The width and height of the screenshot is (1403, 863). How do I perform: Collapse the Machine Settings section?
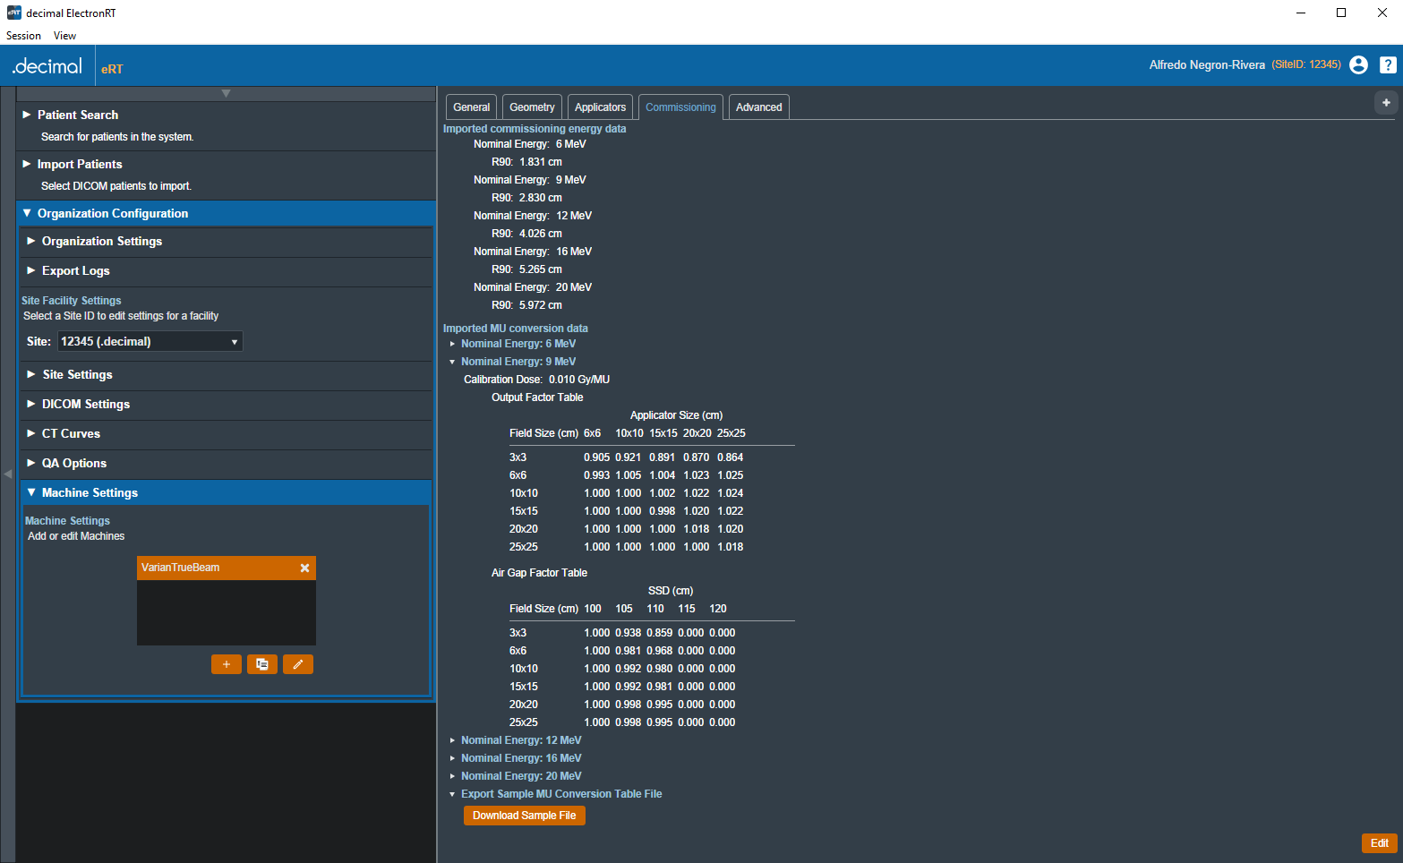coord(90,493)
